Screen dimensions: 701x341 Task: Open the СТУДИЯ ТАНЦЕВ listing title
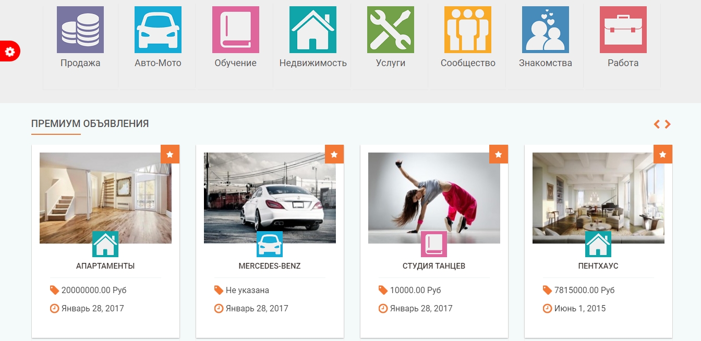pyautogui.click(x=434, y=266)
